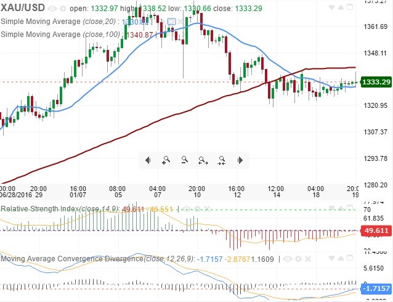Screen dimensions: 393x302
Task: Click the 49.611 RSI value tag
Action: pyautogui.click(x=376, y=231)
